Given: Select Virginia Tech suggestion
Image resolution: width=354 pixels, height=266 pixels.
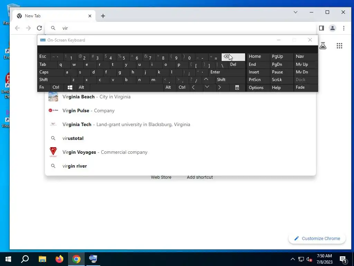Looking at the screenshot, I should (x=180, y=124).
